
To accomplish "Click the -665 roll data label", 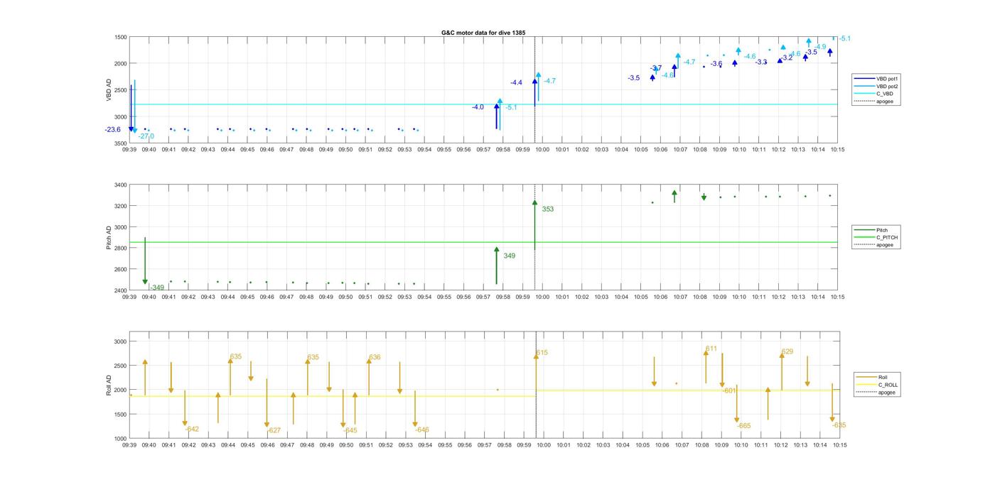I will click(x=743, y=426).
